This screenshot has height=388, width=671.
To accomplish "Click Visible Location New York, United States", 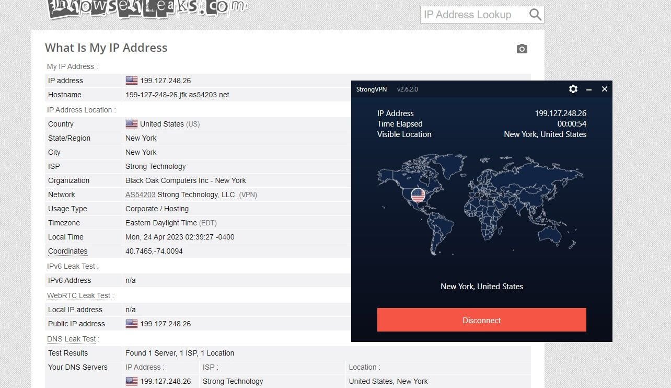I will pos(545,134).
